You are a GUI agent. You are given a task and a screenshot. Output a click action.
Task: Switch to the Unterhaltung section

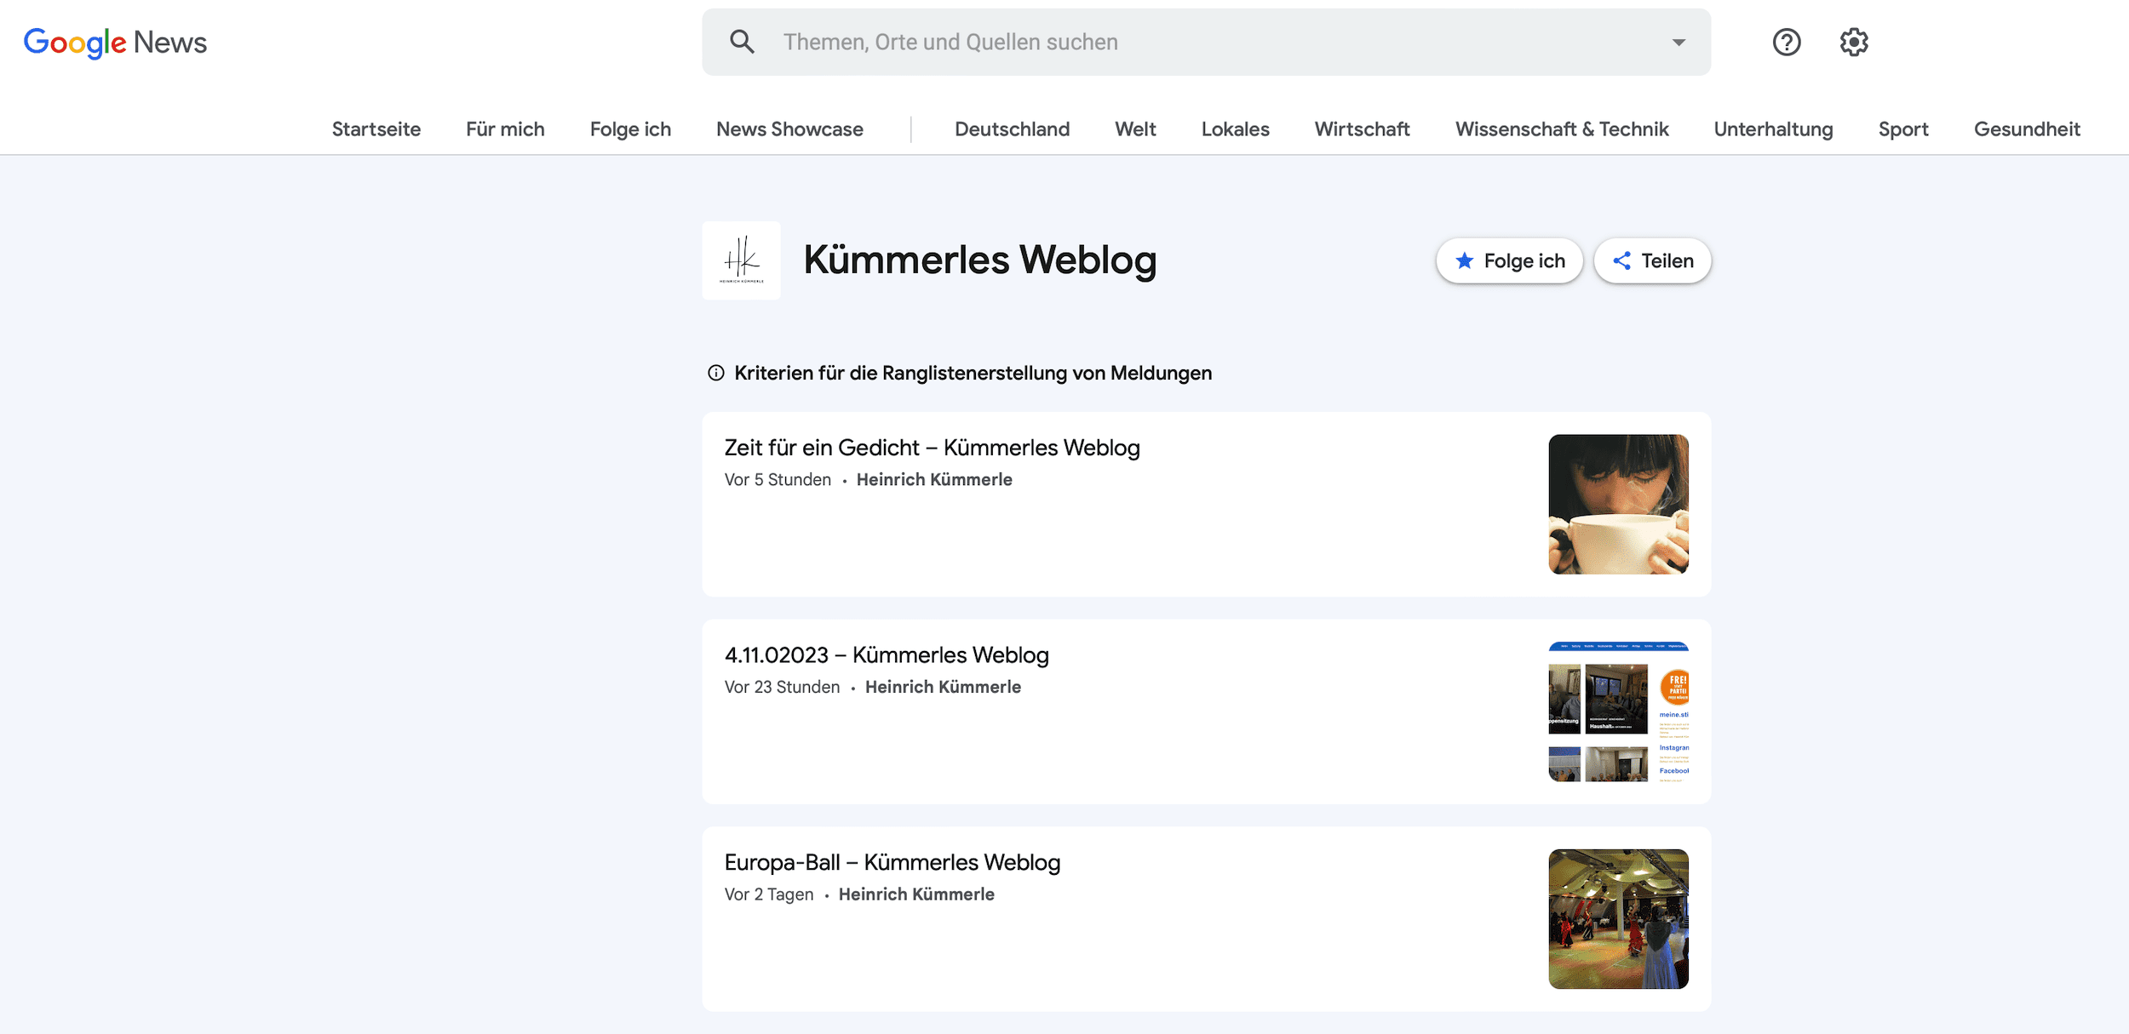(x=1773, y=129)
